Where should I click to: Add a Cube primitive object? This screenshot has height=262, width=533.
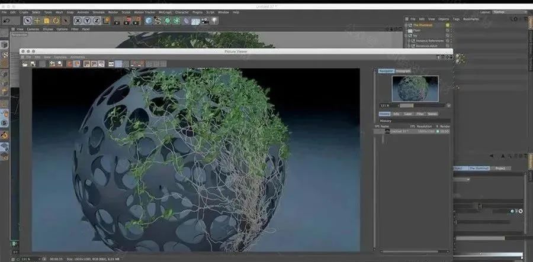(x=149, y=21)
